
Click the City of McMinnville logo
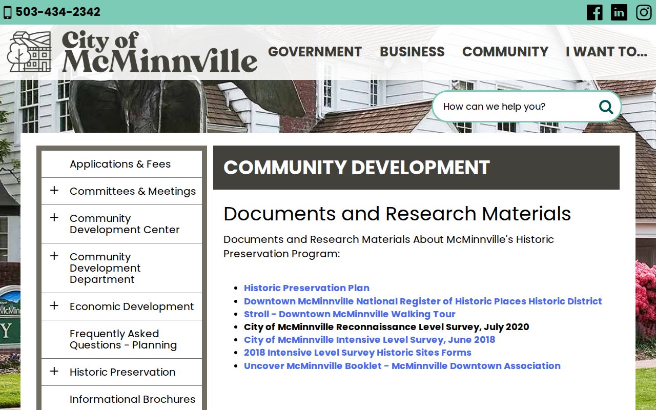point(132,51)
